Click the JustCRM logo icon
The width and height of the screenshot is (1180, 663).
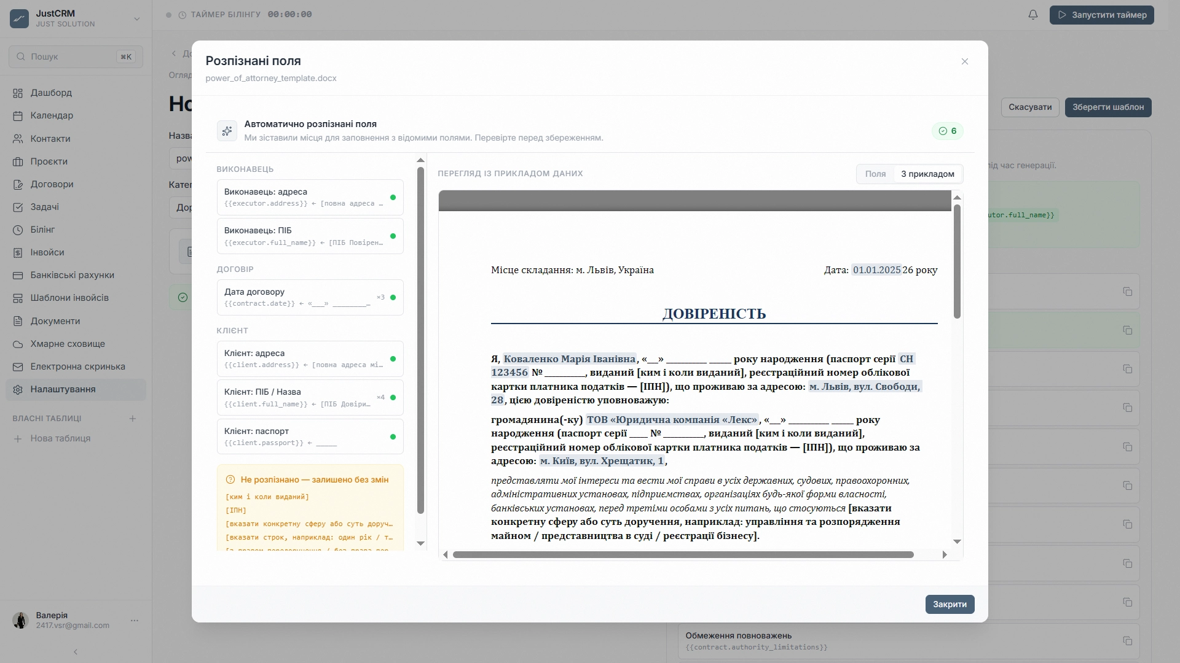19,18
